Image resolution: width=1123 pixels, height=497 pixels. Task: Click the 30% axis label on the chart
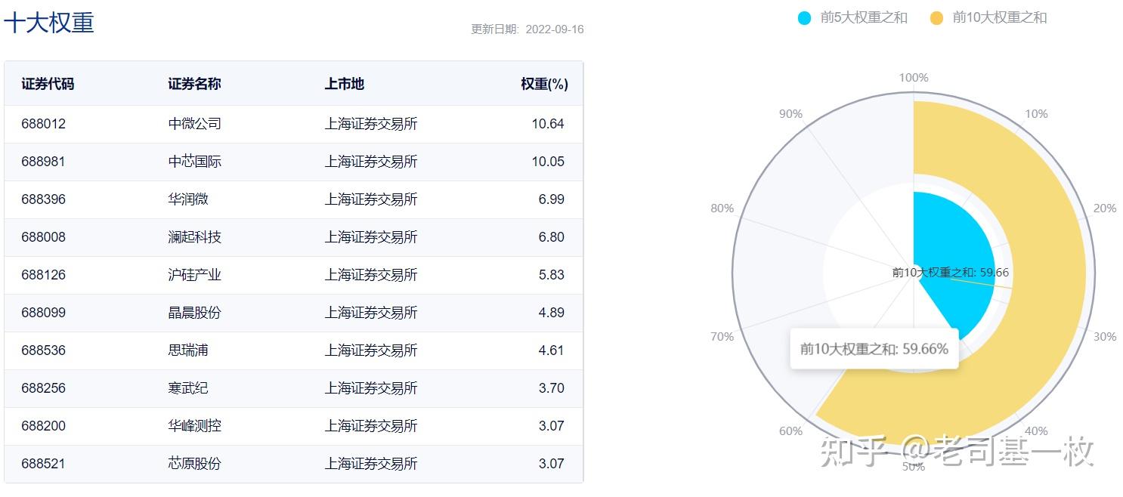tap(1105, 337)
